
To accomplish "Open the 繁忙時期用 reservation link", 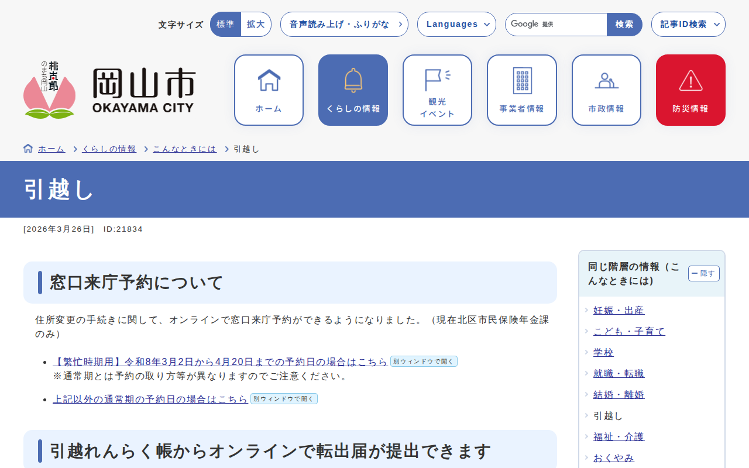I will point(220,362).
